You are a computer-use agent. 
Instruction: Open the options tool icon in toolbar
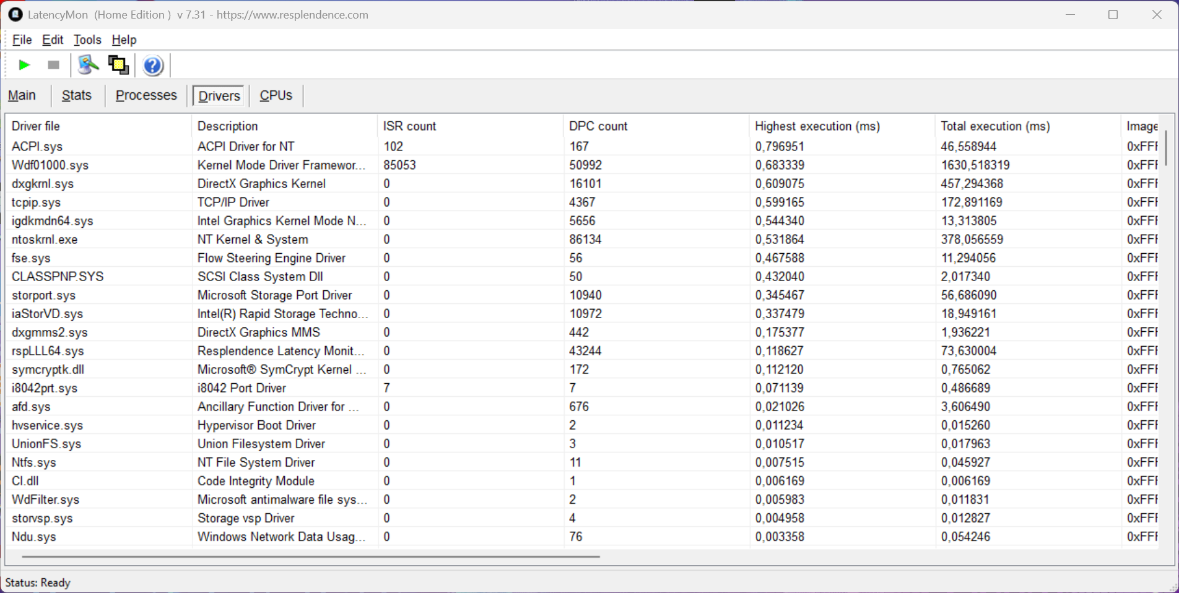pyautogui.click(x=89, y=65)
